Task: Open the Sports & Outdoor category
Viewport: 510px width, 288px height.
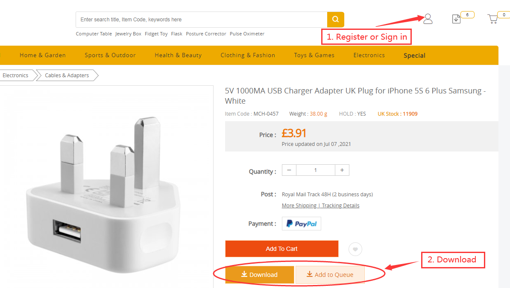Action: [x=110, y=55]
